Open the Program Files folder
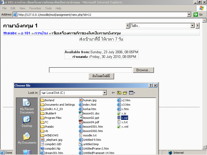Viewport: 207px width, 155px height. click(53, 118)
